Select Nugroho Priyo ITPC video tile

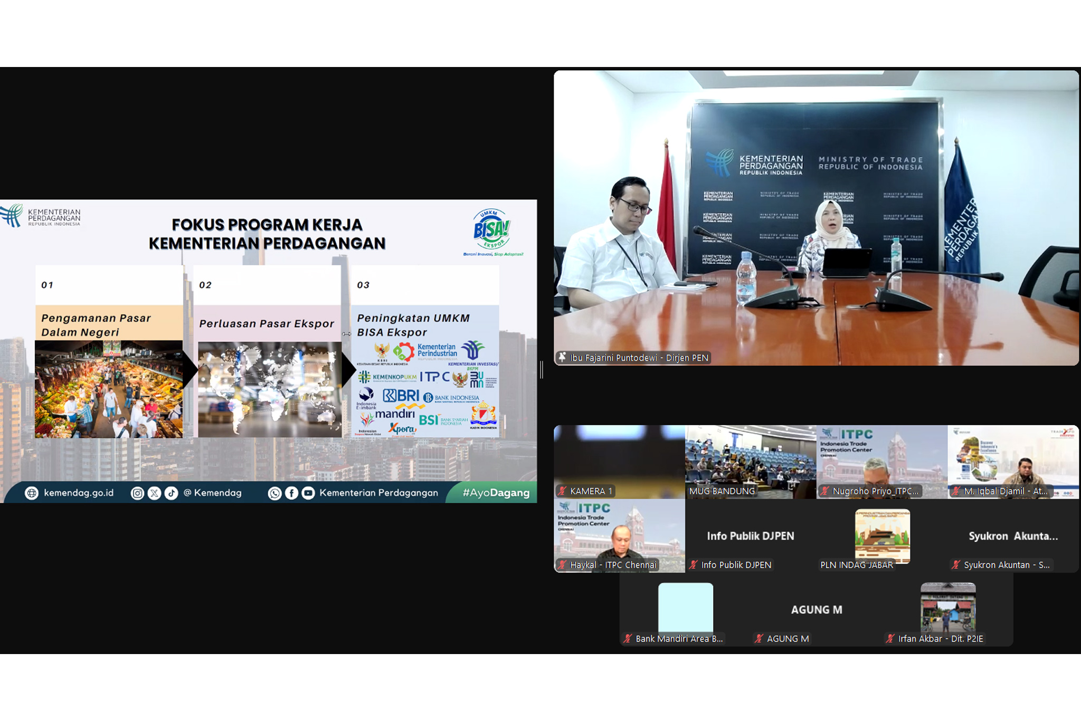881,462
